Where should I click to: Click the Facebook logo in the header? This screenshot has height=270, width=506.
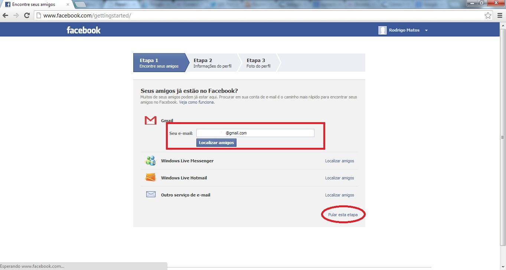(x=84, y=30)
